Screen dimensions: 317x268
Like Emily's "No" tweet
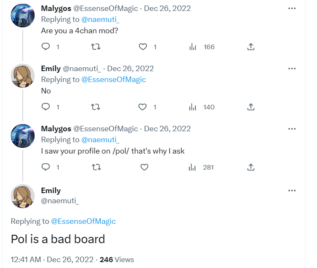(143, 107)
